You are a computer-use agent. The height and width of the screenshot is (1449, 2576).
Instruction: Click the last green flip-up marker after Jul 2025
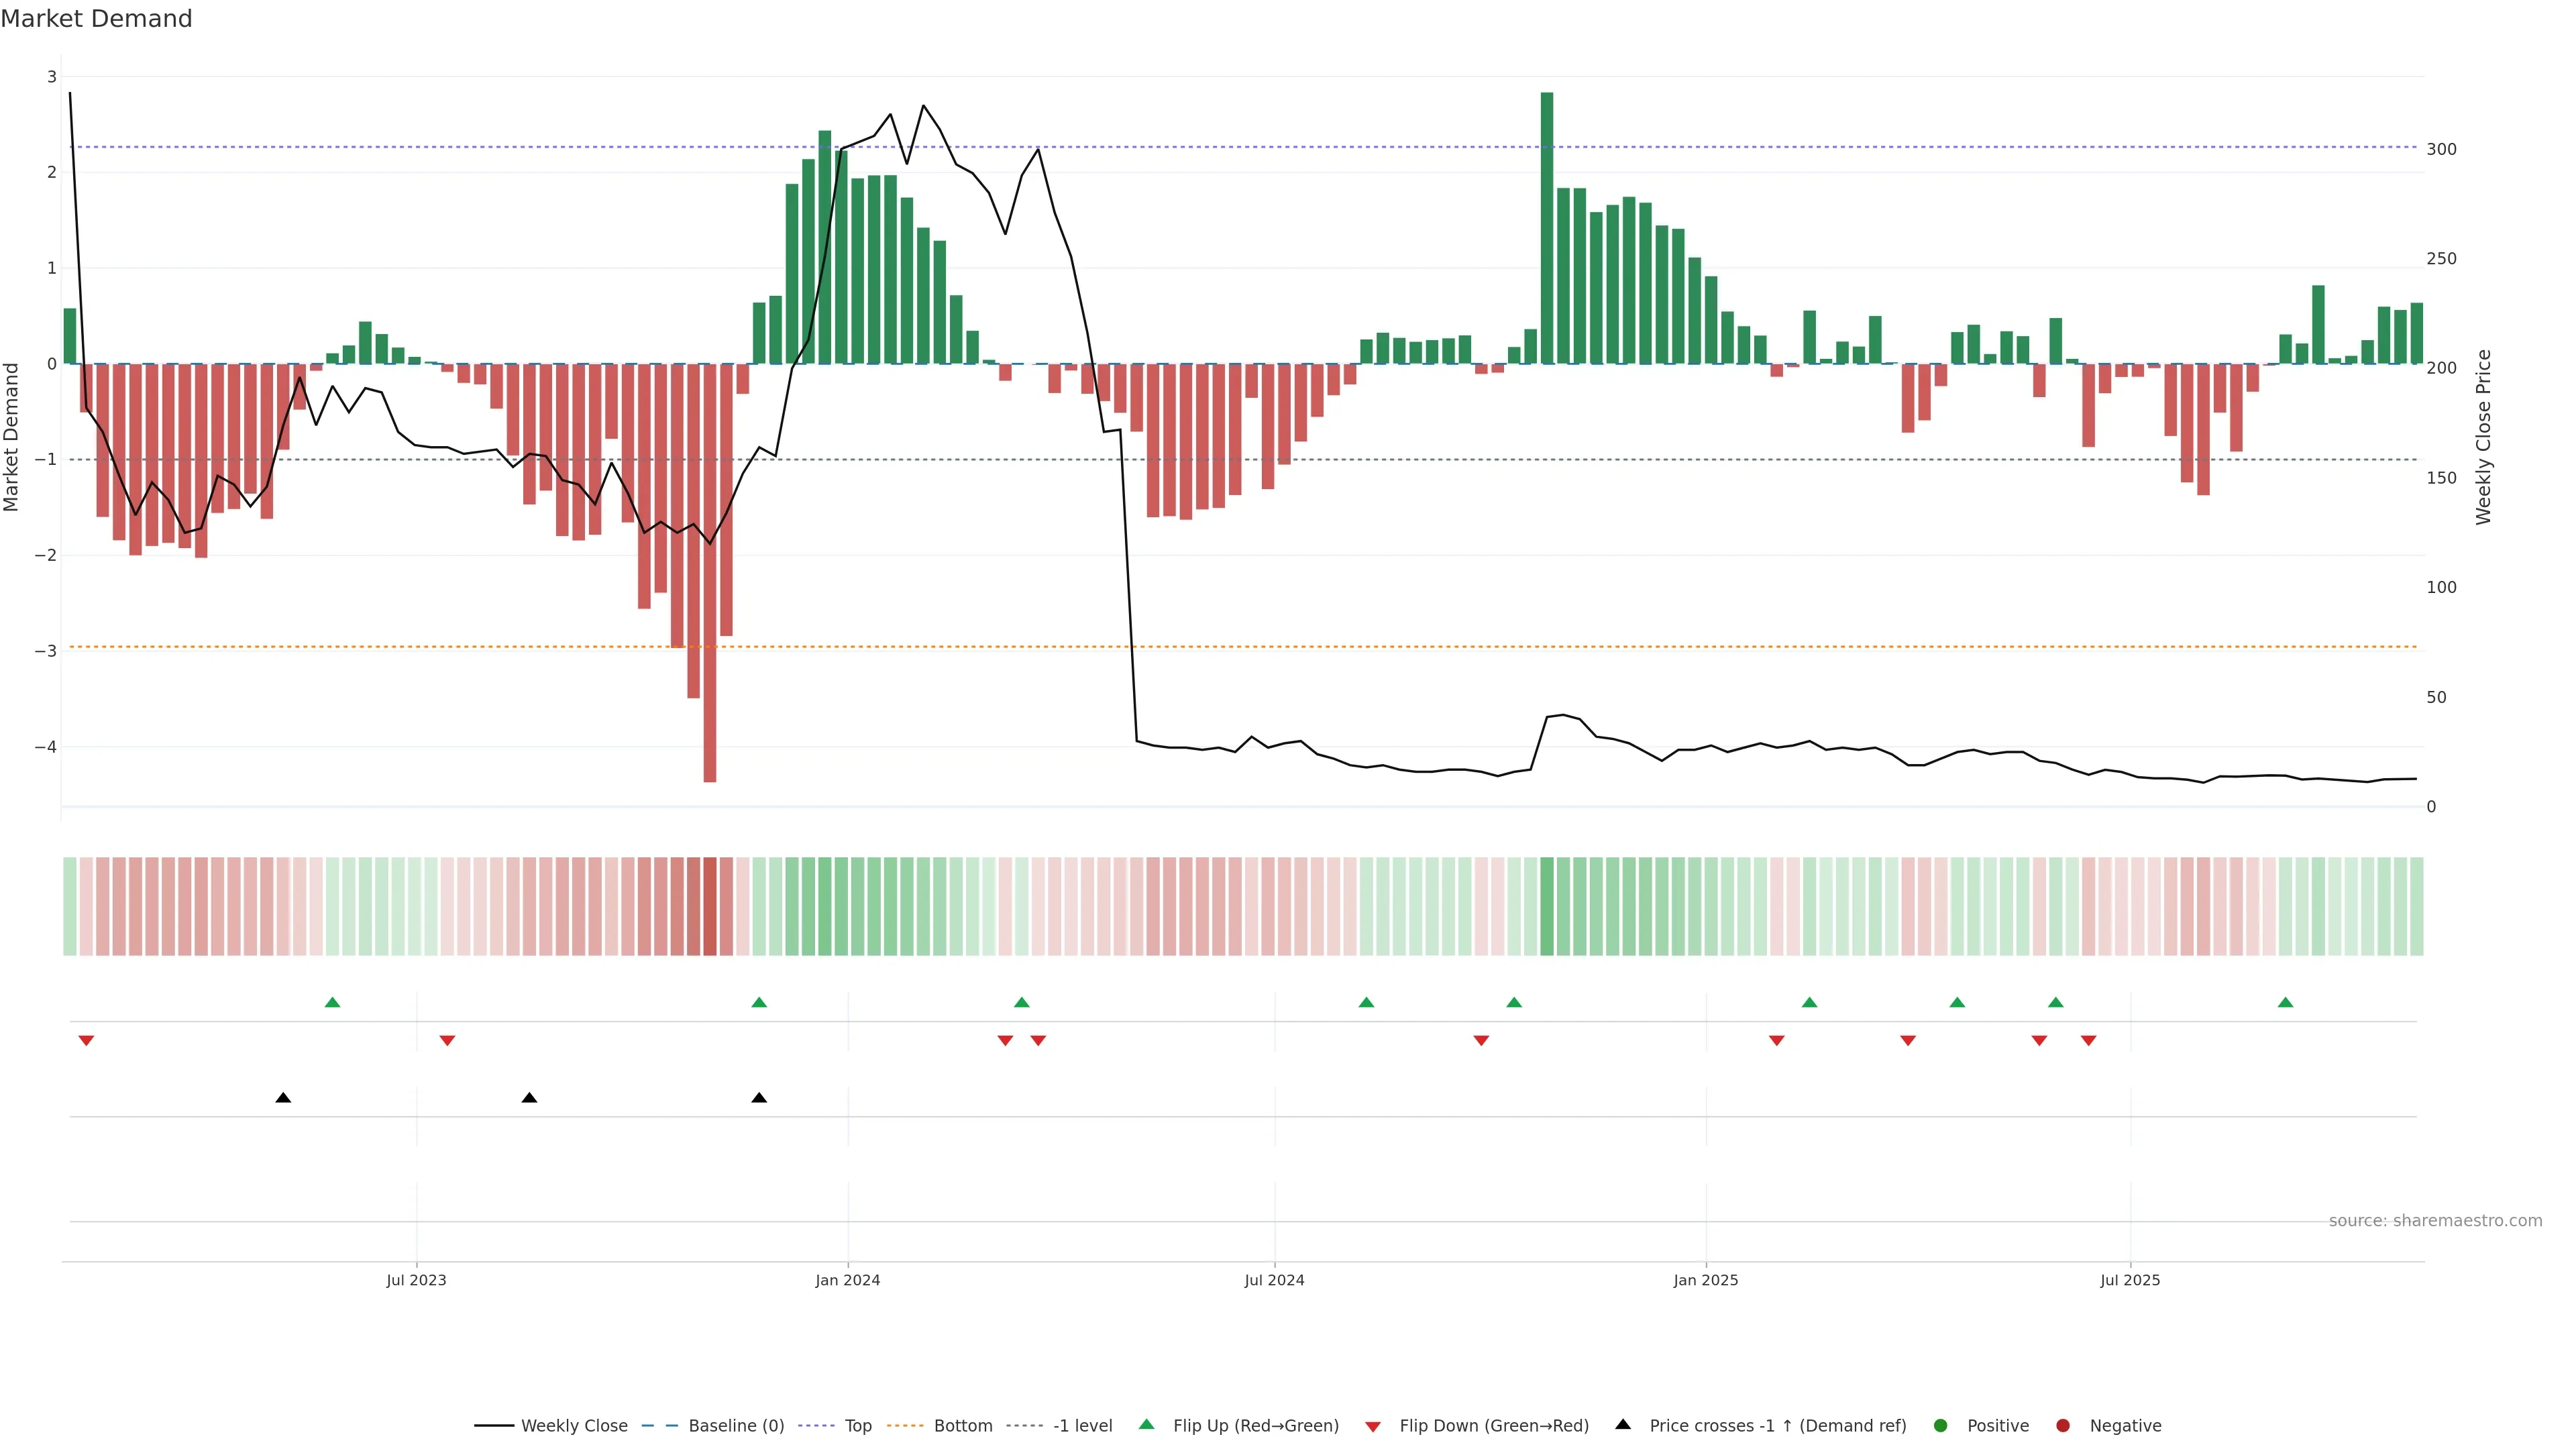tap(2285, 1002)
